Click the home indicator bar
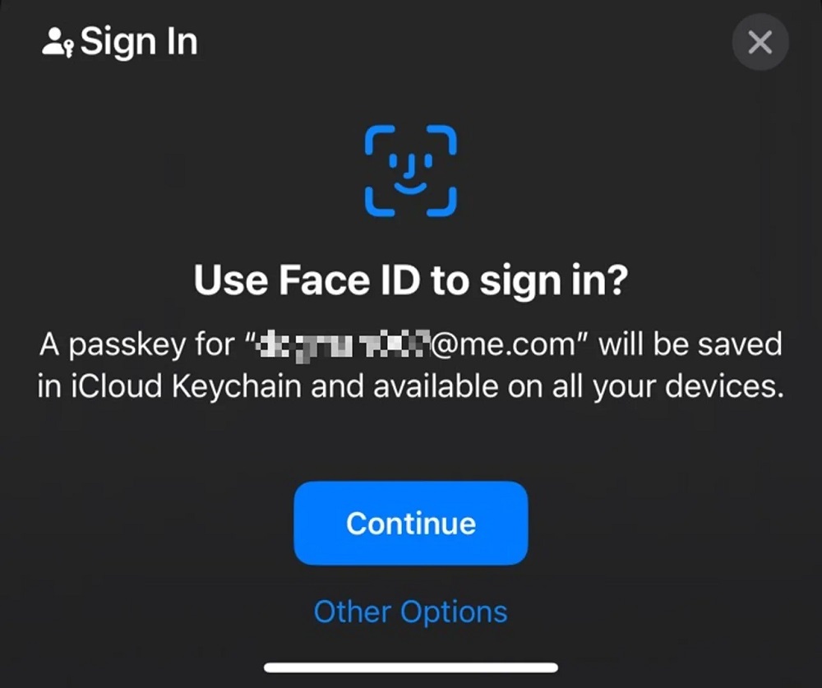Viewport: 822px width, 688px height. coord(410,667)
